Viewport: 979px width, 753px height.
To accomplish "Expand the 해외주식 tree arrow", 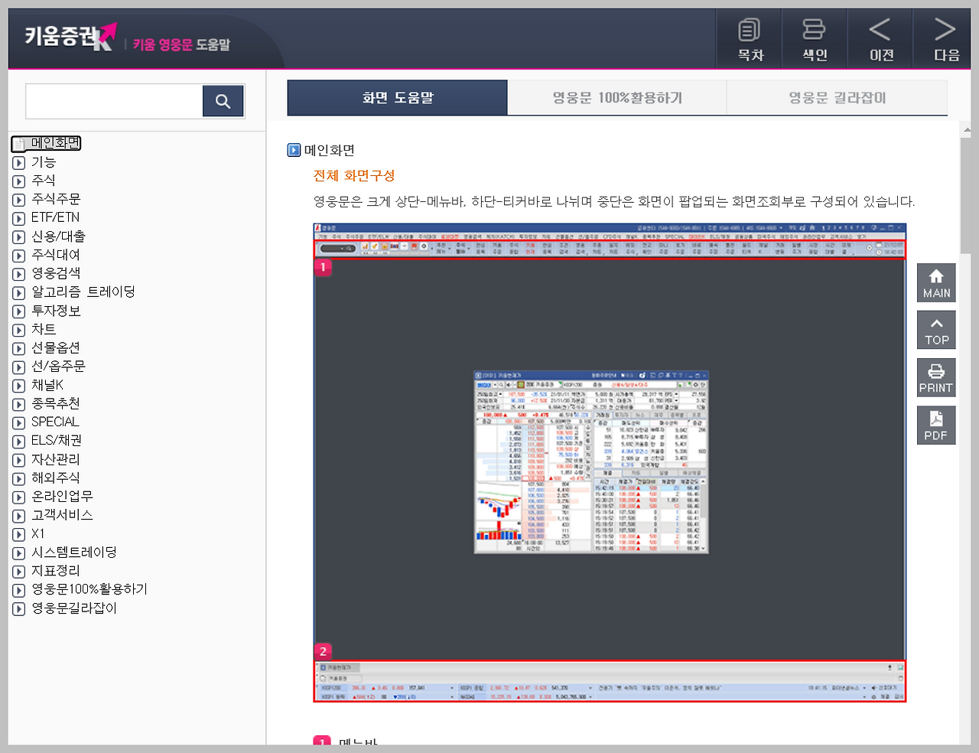I will (x=19, y=478).
